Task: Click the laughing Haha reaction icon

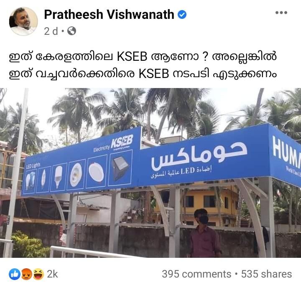Action: coord(38,274)
